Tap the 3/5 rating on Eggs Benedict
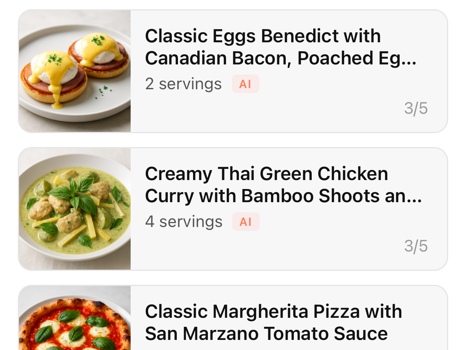Viewport: 466px width, 350px height. [x=416, y=108]
